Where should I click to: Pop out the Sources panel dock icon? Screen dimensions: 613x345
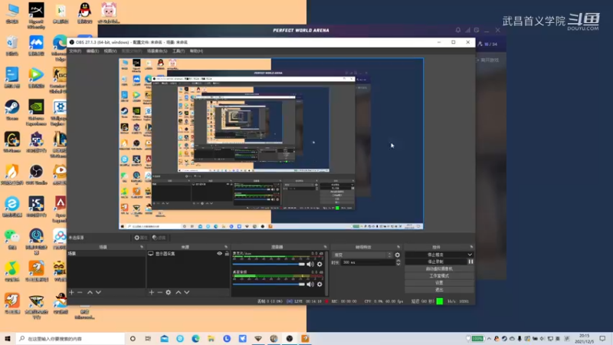coord(226,247)
